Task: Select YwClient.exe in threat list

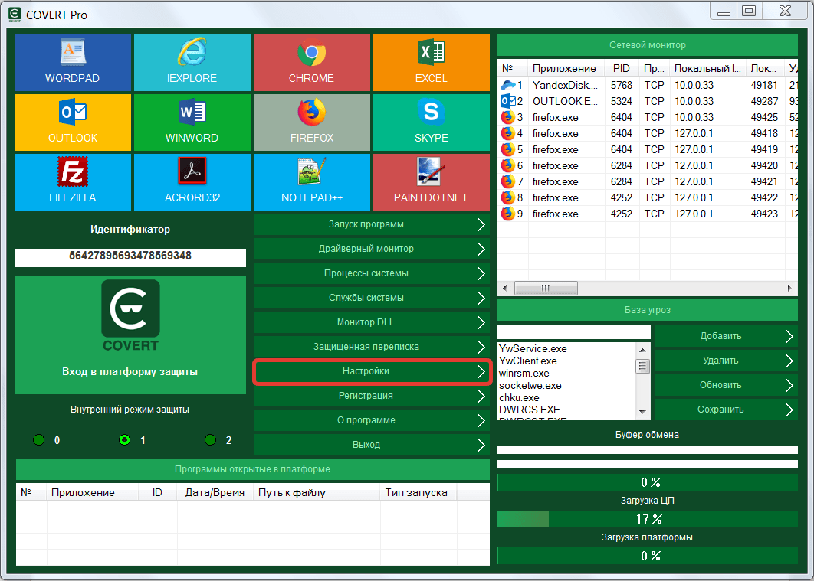Action: point(528,361)
